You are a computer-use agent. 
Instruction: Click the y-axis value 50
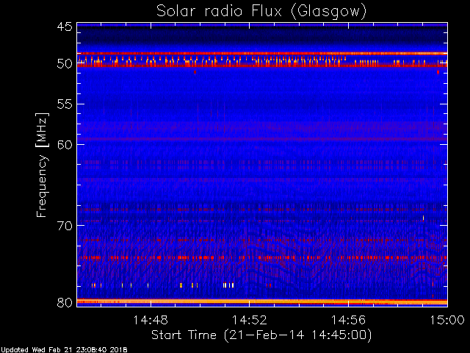click(65, 64)
